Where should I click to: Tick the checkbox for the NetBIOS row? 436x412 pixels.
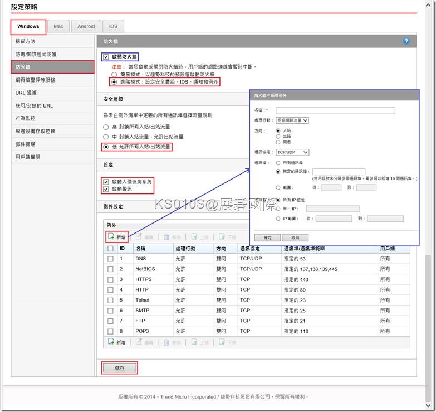coord(110,269)
